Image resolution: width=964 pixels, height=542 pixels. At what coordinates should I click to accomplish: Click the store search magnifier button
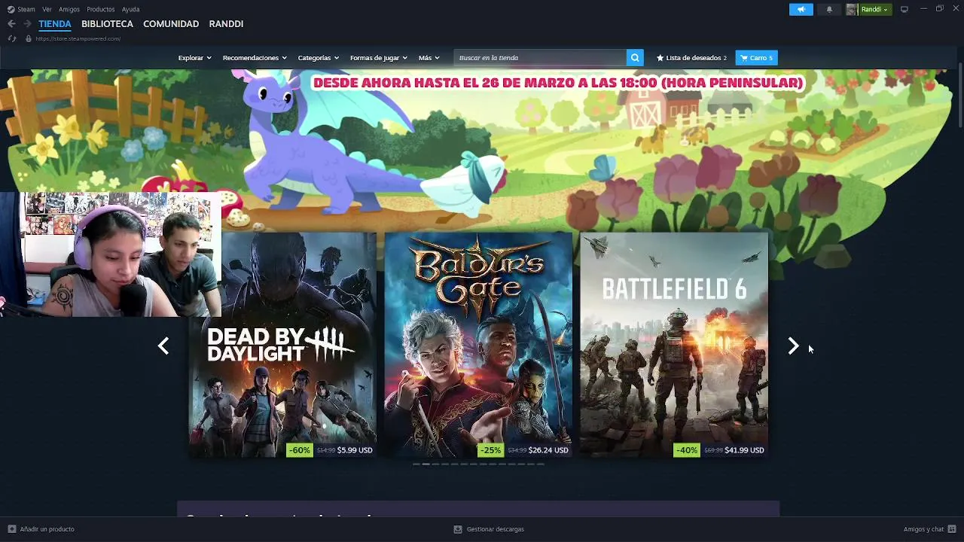[x=636, y=58]
